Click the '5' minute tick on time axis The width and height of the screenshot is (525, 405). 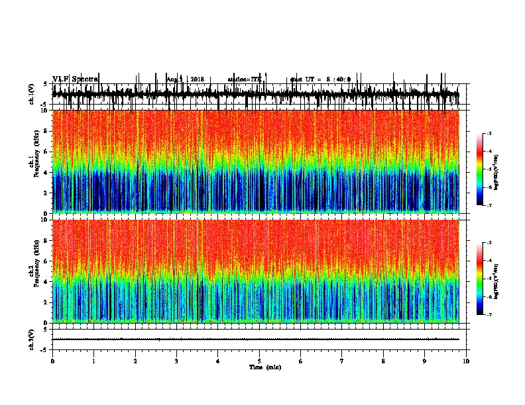259,361
